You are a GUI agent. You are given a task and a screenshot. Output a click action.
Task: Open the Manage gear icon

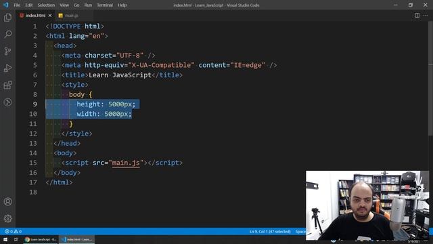click(7, 218)
